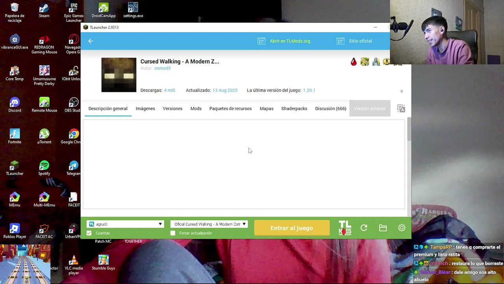Open Umamusume Pretty Derby shortcut

click(44, 76)
